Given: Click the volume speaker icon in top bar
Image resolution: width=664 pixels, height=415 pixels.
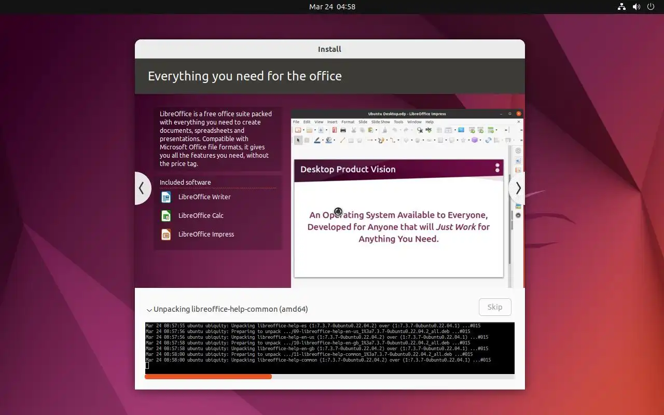Looking at the screenshot, I should (x=636, y=7).
